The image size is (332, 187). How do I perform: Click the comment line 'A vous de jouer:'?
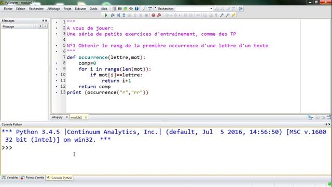[x=90, y=28]
